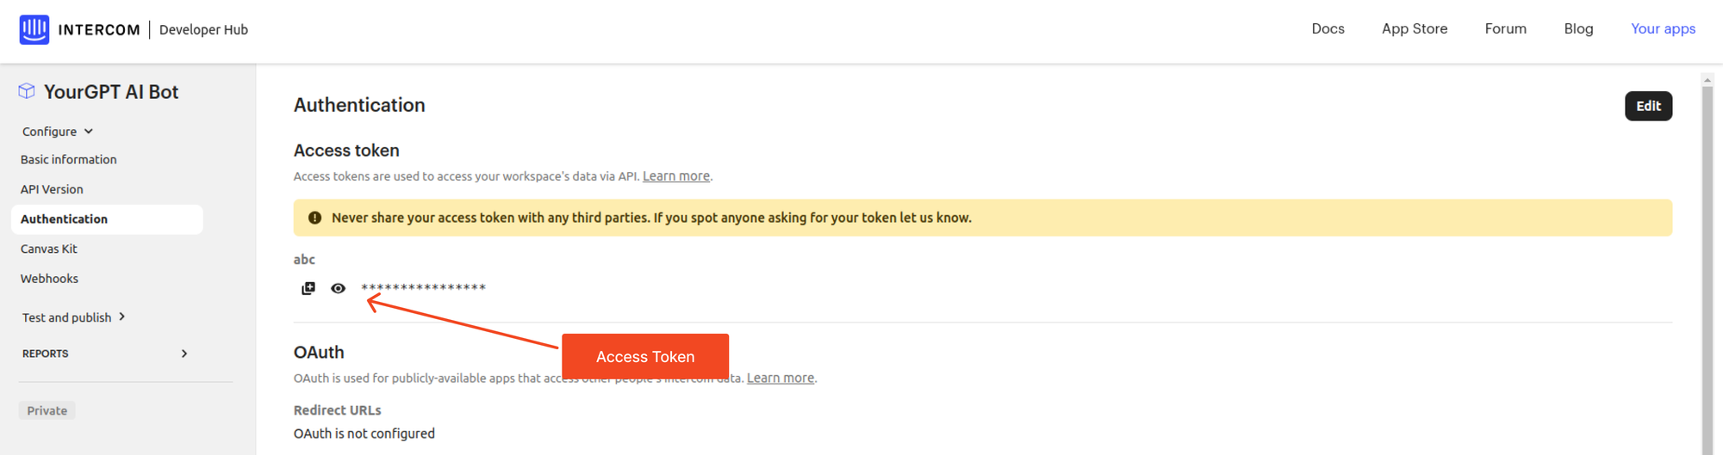Expand the Reports section
The image size is (1723, 455).
click(183, 354)
